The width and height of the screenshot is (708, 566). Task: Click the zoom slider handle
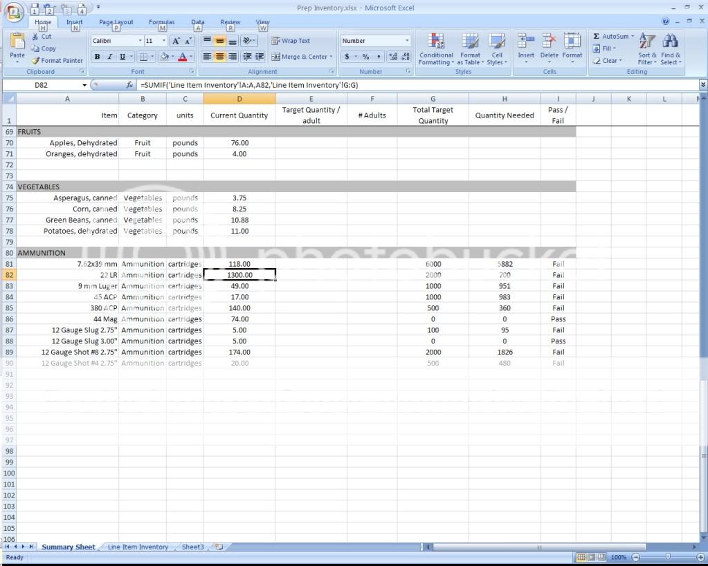(x=668, y=558)
